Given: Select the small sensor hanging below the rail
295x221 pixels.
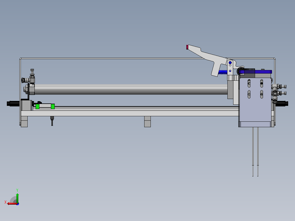Looking at the screenshot, I should (52, 121).
